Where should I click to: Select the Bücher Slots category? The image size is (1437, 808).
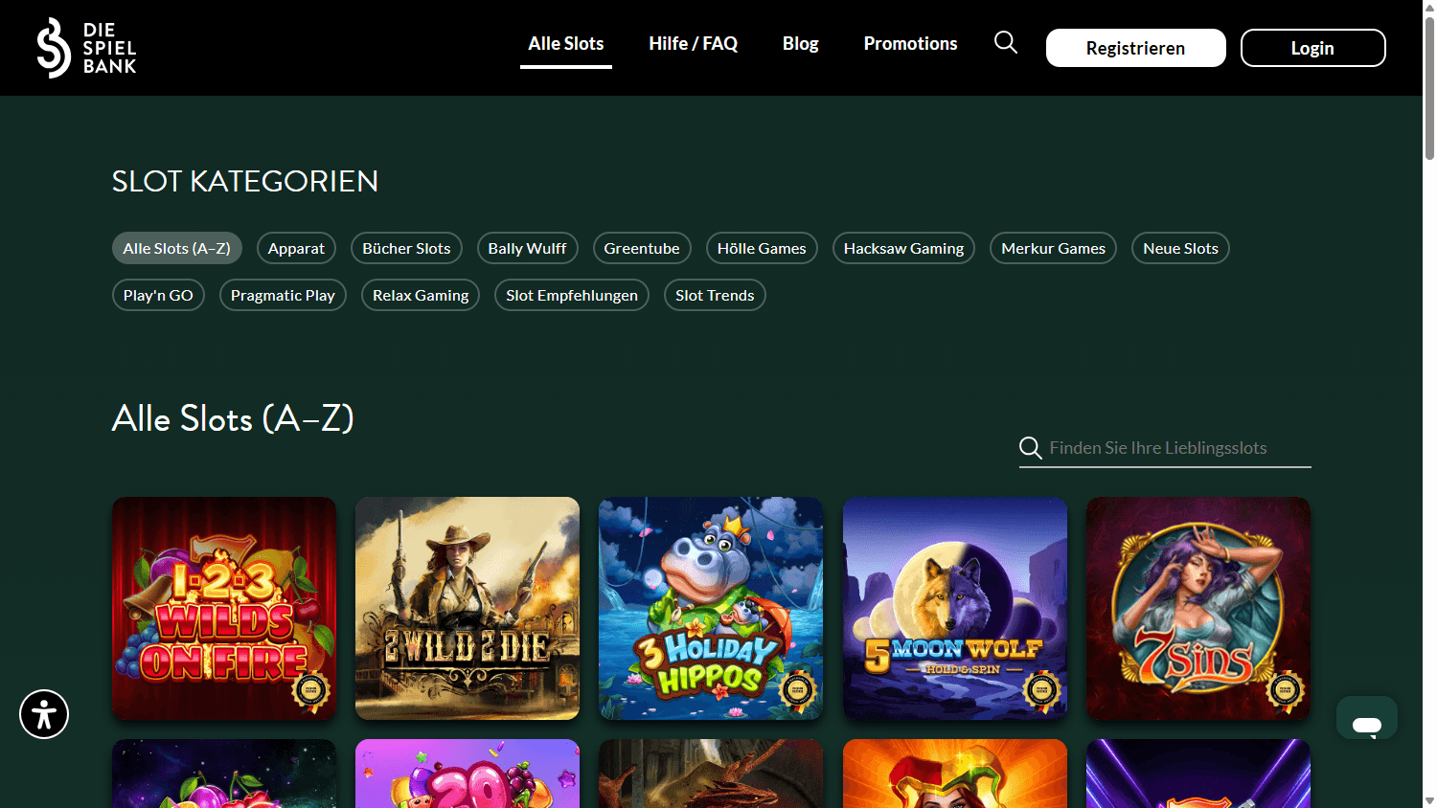pyautogui.click(x=406, y=248)
